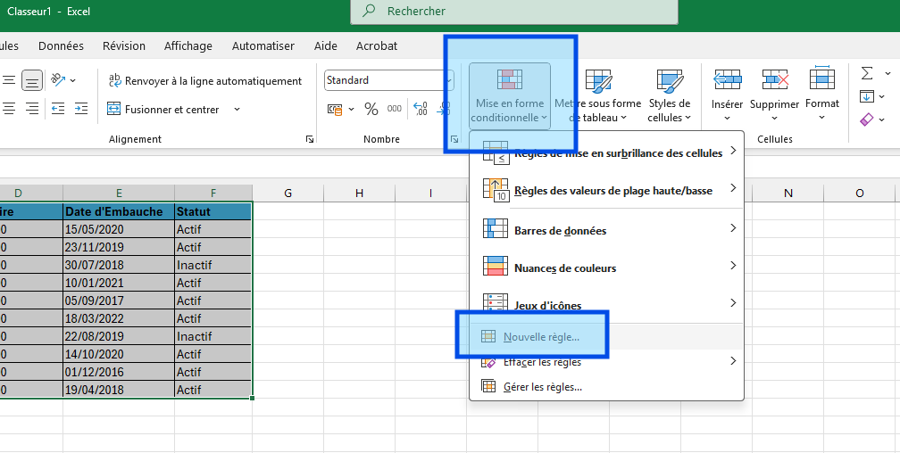Select column F header
900x453 pixels.
(212, 194)
